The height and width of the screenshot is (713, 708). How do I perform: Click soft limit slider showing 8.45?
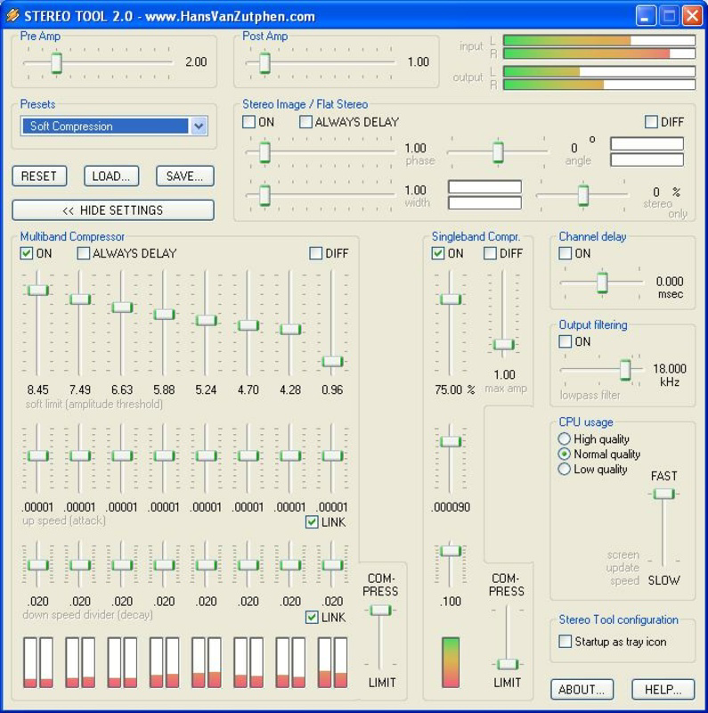38,291
